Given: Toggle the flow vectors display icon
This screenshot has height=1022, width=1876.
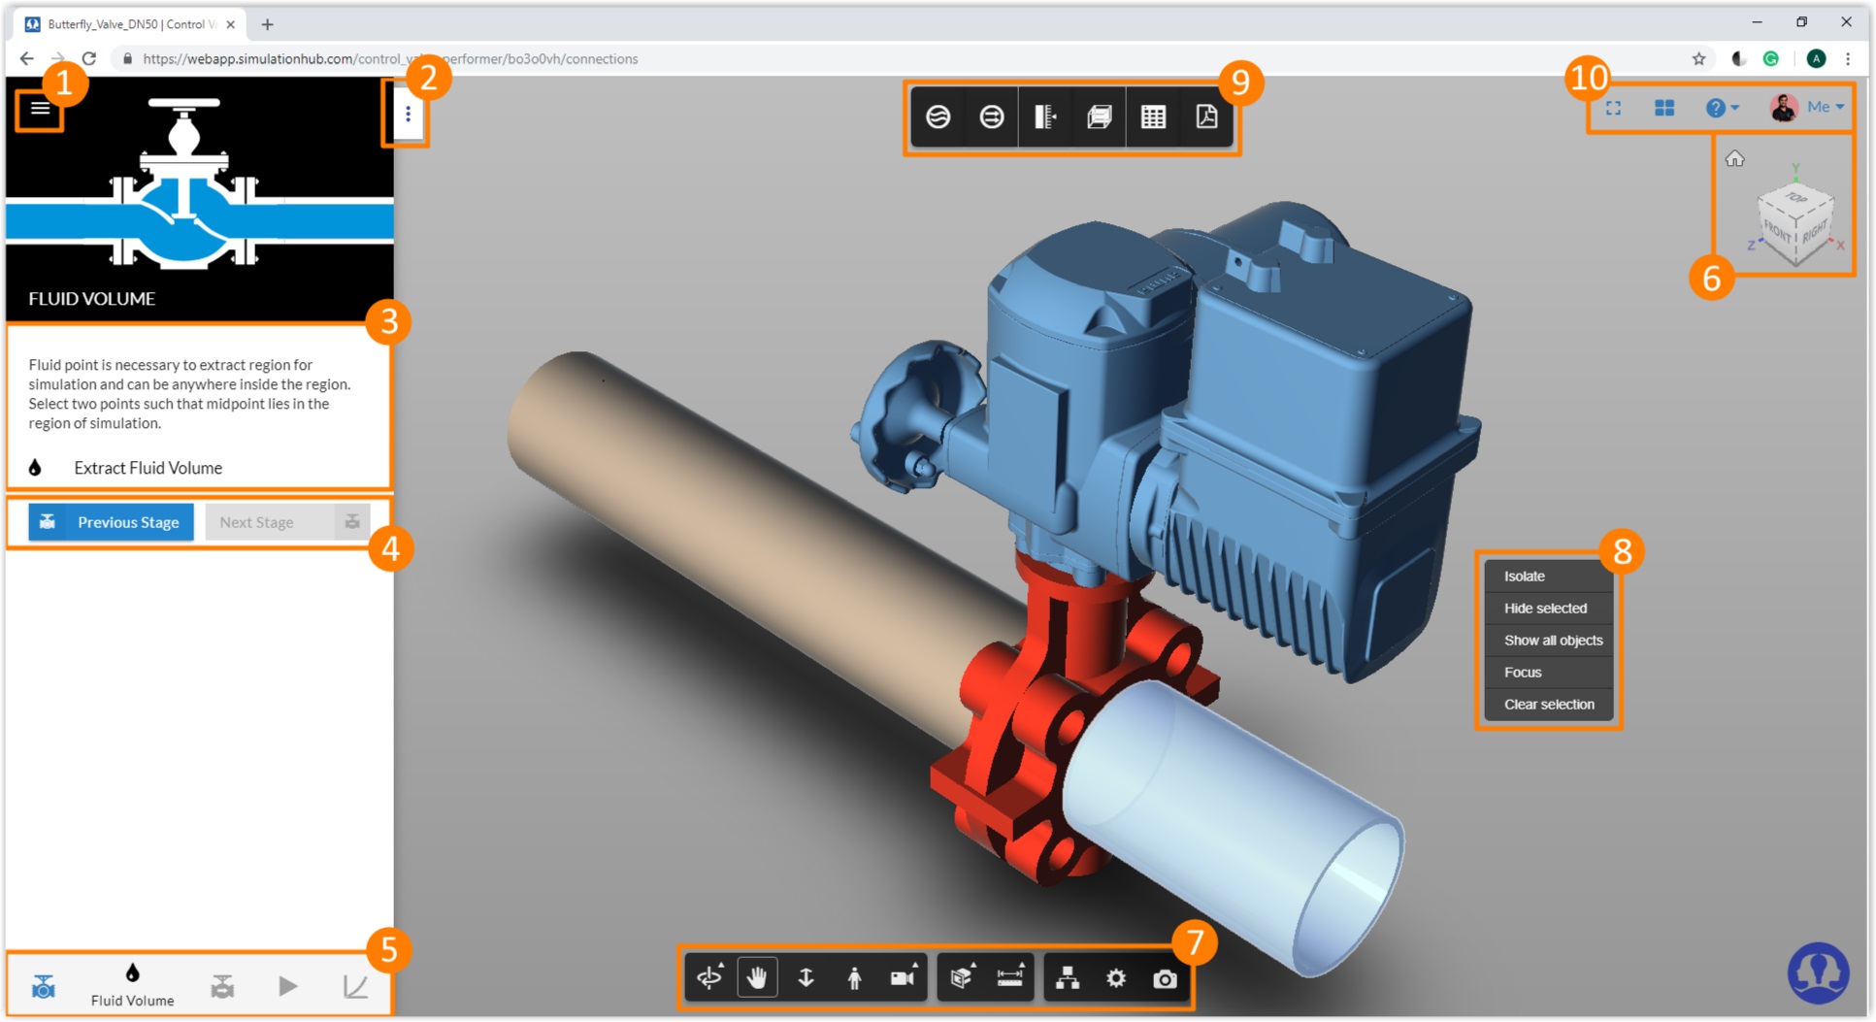Looking at the screenshot, I should point(990,116).
